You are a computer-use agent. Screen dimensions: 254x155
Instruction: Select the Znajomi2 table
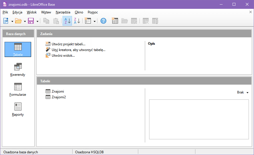59,97
